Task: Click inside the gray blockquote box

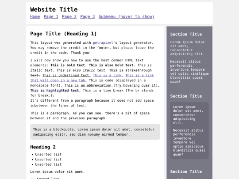Action: 95,132
